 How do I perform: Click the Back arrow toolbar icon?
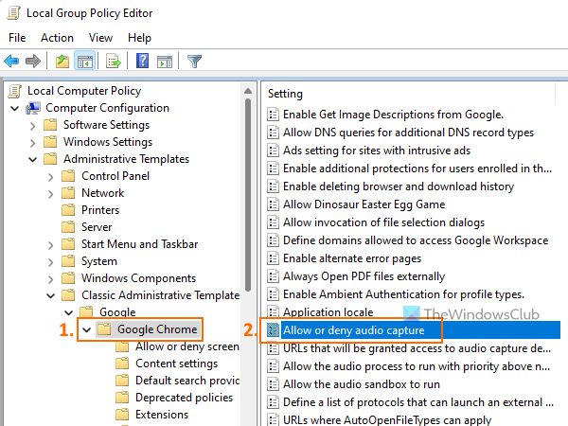11,61
